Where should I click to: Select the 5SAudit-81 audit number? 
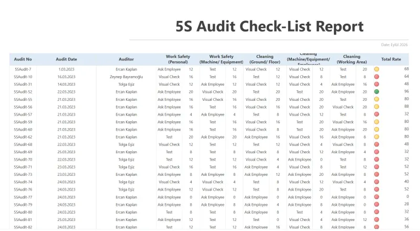point(23,219)
